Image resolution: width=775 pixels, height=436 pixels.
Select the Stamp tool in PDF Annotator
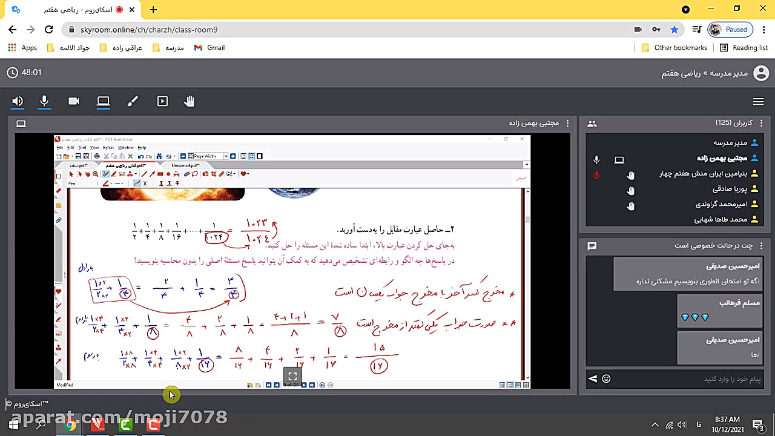130,174
